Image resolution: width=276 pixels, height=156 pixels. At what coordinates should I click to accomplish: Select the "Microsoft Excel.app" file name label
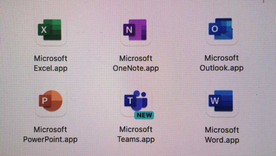[50, 63]
